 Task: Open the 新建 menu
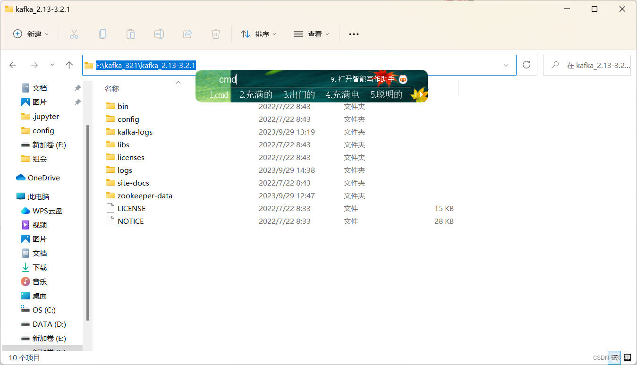(x=30, y=34)
